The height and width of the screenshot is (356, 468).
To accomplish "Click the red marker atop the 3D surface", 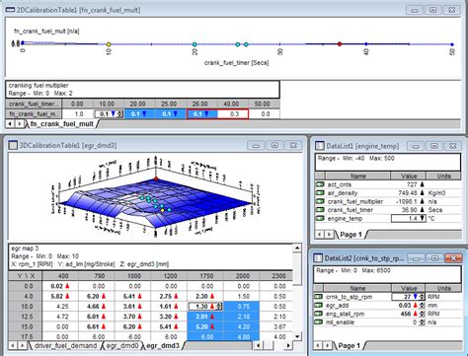I will pyautogui.click(x=156, y=178).
